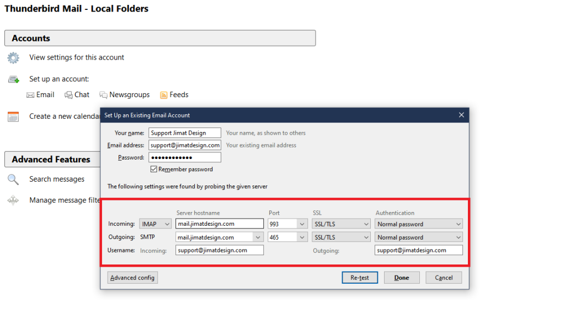Click the magnifier Search messages icon
Screen dimensions: 565x318
pyautogui.click(x=13, y=179)
